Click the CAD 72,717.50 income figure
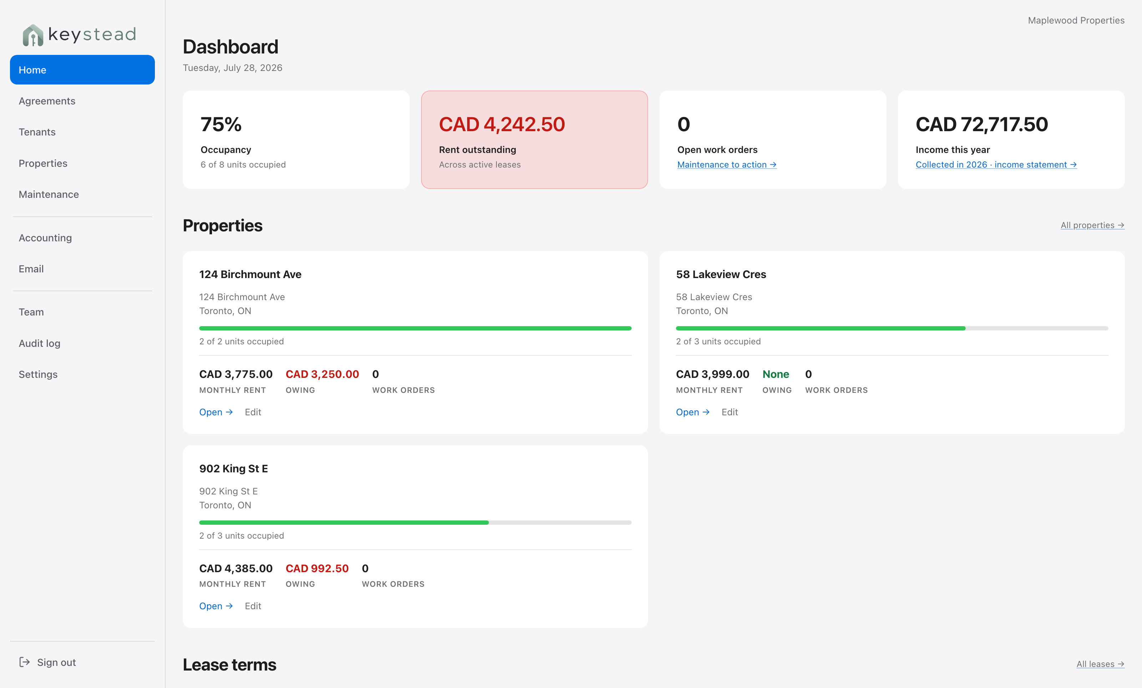The width and height of the screenshot is (1142, 688). (982, 124)
